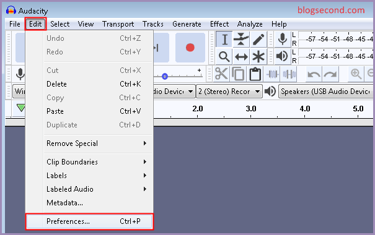Click the Paste clipboard toolbar icon

(255, 74)
